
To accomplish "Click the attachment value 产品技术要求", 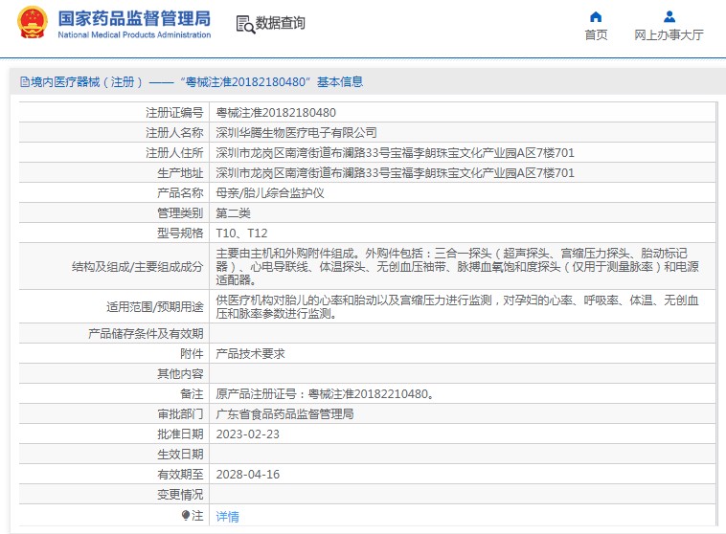I will tap(251, 354).
